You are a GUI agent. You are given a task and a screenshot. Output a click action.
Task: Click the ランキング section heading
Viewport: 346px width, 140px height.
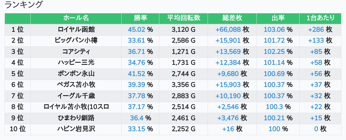[24, 5]
